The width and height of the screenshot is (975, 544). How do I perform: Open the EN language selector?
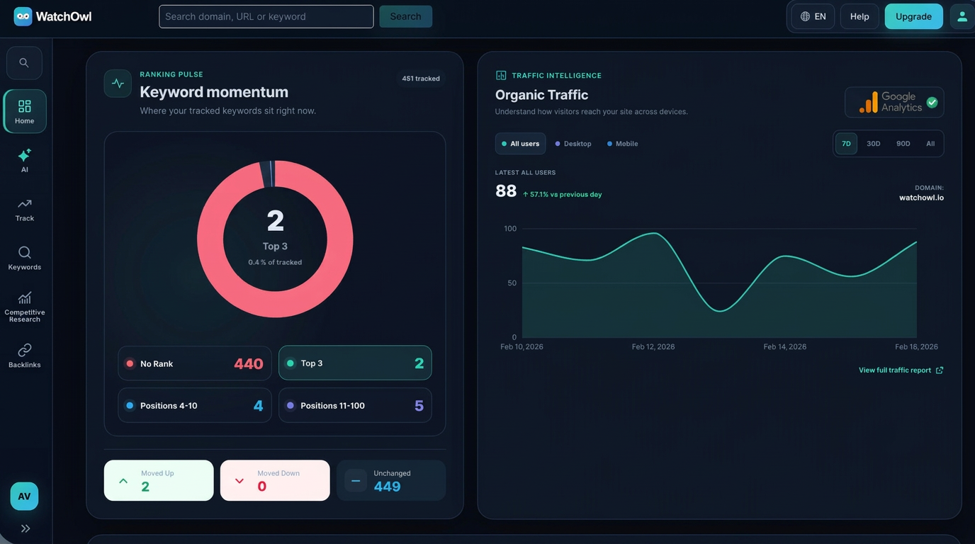tap(813, 16)
